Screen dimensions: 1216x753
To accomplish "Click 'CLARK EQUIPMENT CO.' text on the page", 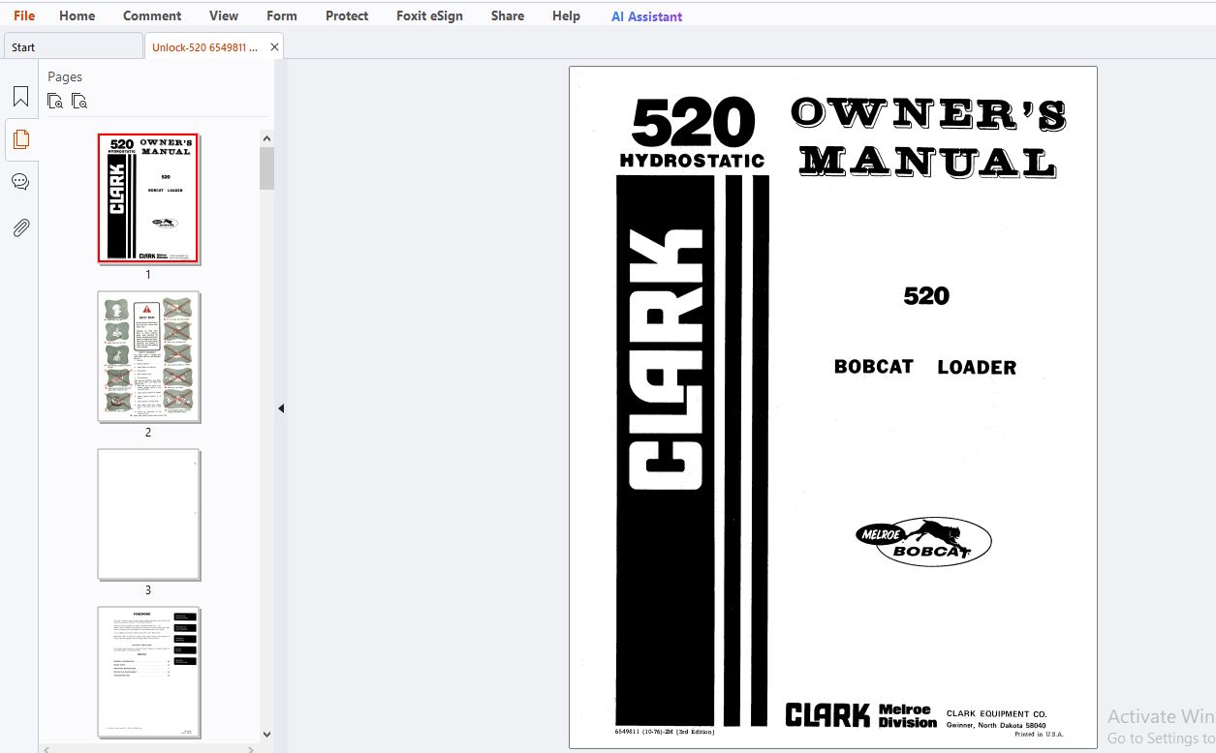I will 996,714.
